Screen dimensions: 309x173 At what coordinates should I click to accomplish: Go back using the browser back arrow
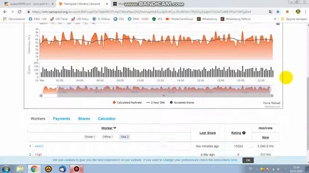pyautogui.click(x=5, y=12)
